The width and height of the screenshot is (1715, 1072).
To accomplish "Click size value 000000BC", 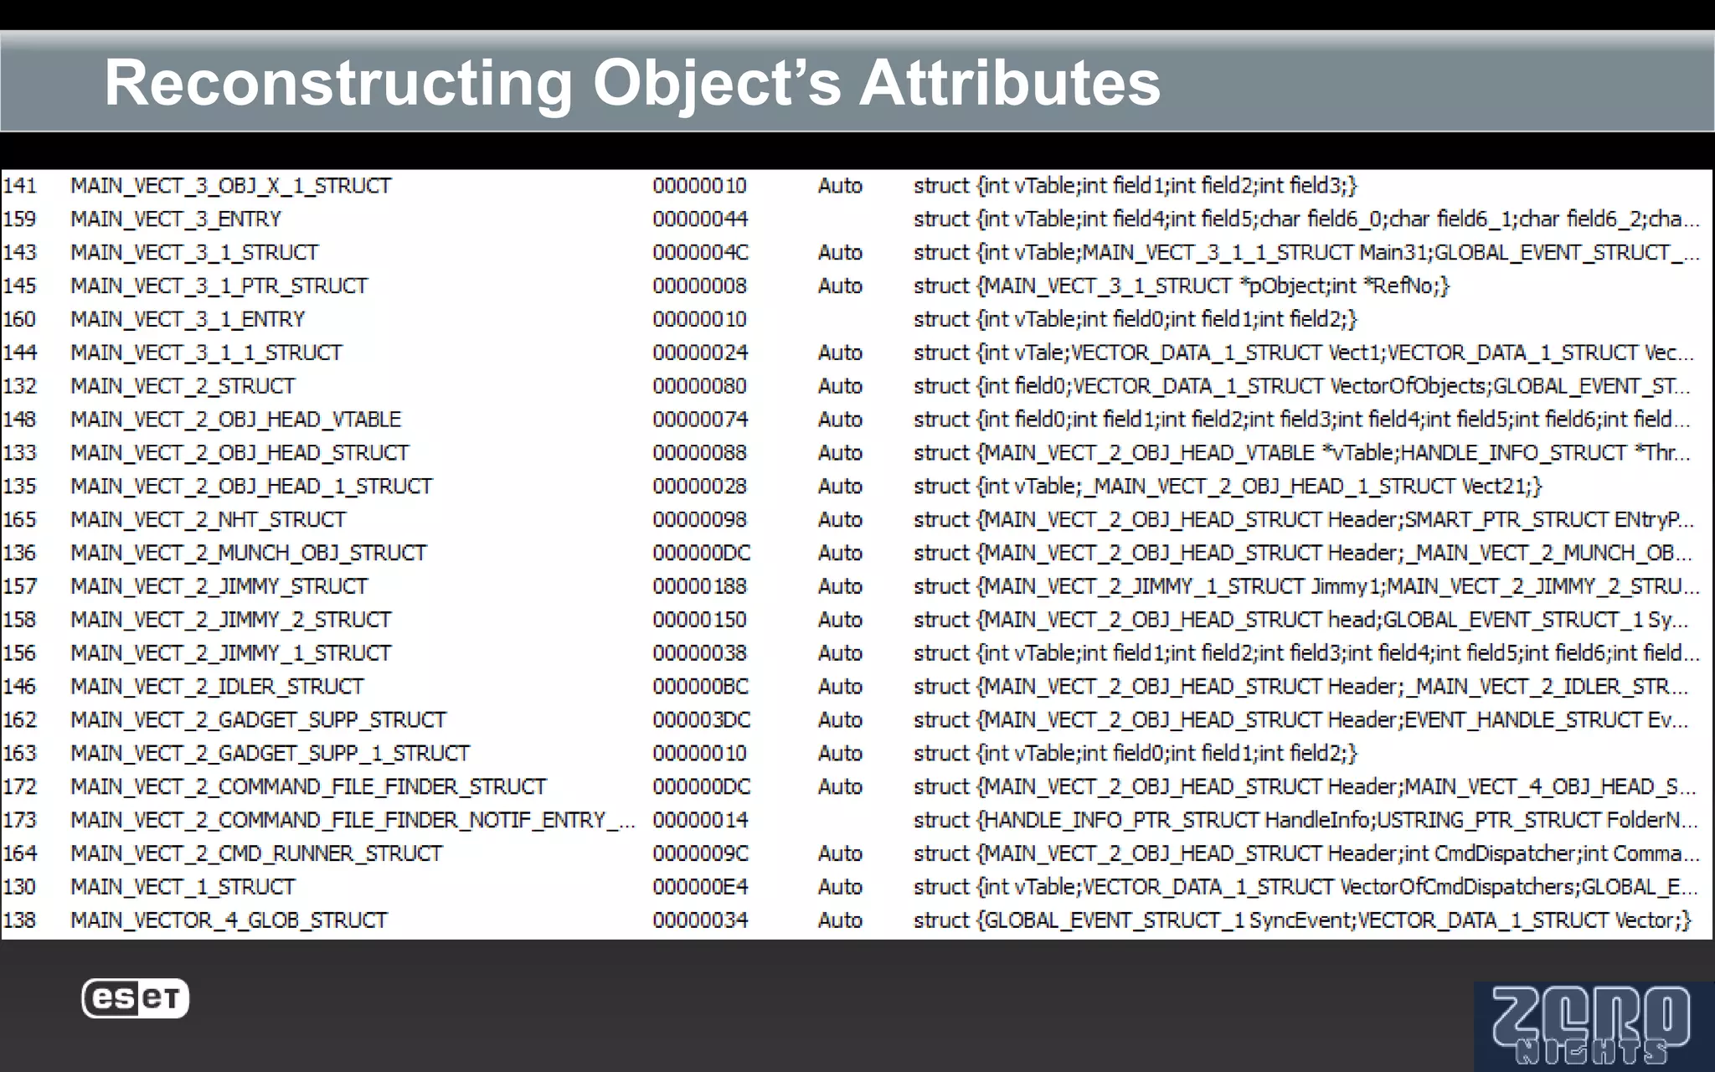I will pyautogui.click(x=701, y=686).
